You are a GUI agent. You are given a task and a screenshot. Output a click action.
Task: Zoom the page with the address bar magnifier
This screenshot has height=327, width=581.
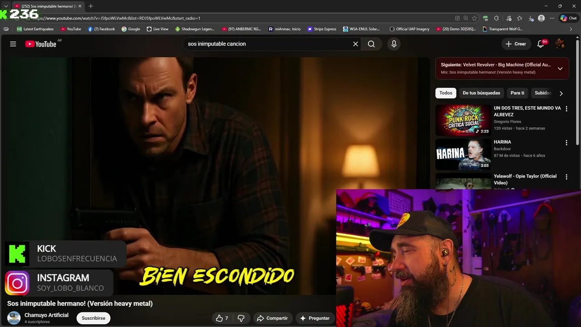click(466, 18)
